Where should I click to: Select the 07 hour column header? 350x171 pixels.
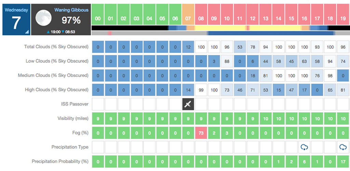tap(188, 14)
